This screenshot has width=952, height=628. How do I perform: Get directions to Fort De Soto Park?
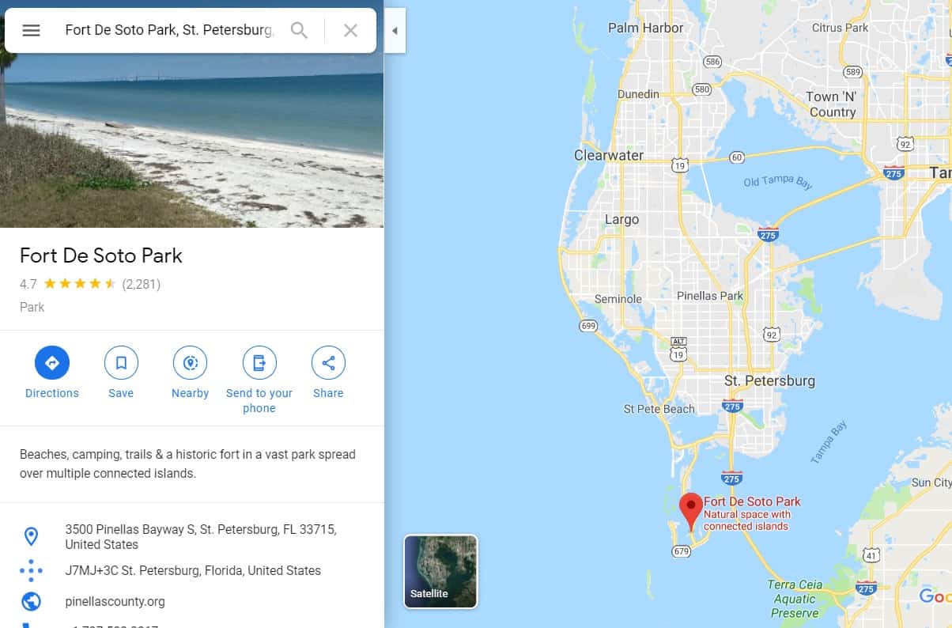pyautogui.click(x=52, y=363)
